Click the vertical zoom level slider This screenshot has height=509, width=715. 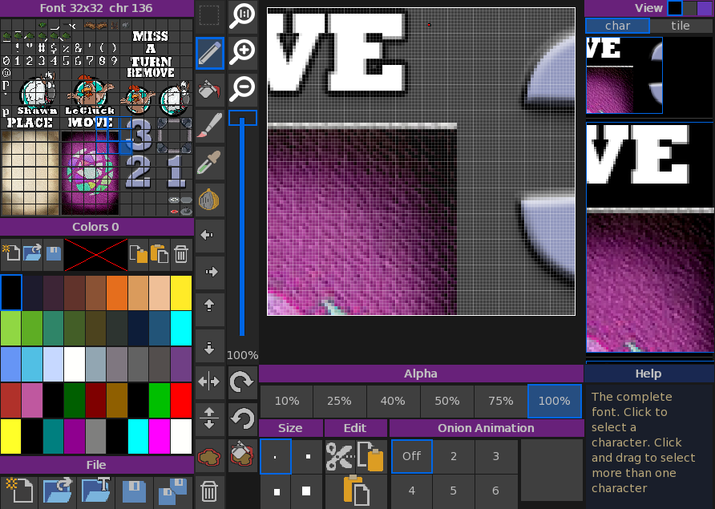pos(242,224)
